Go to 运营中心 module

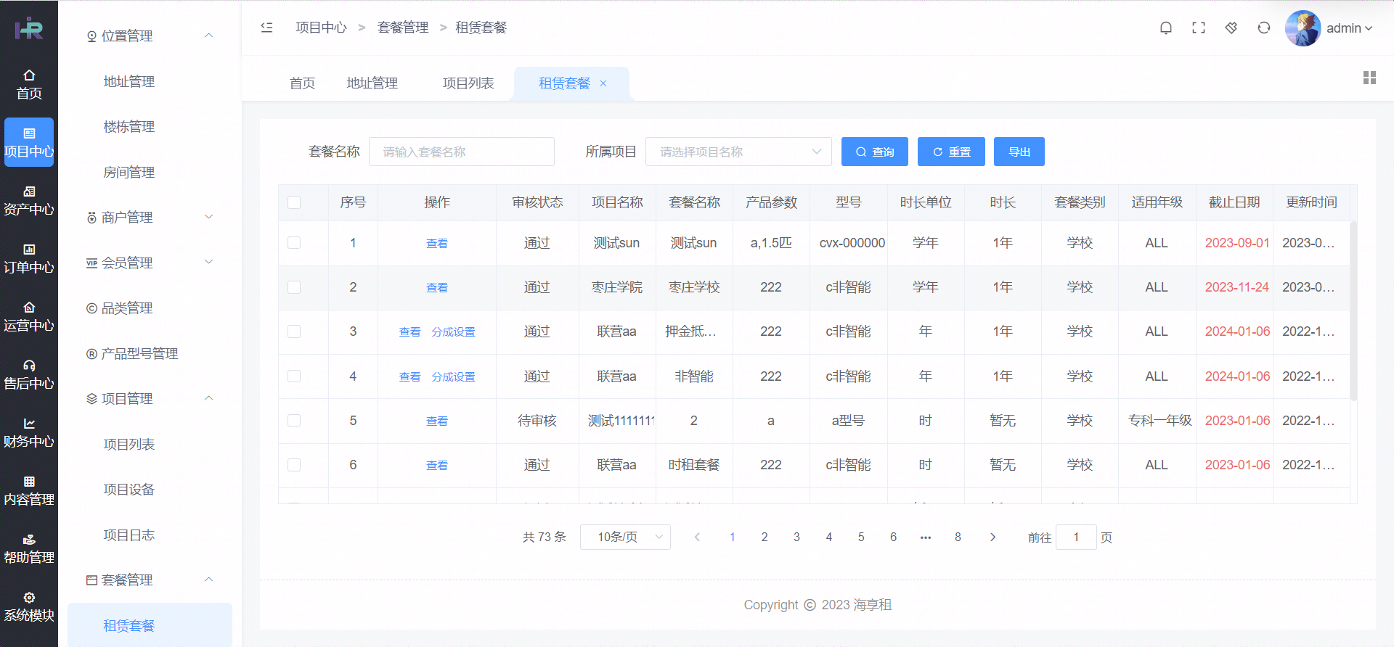tap(29, 316)
